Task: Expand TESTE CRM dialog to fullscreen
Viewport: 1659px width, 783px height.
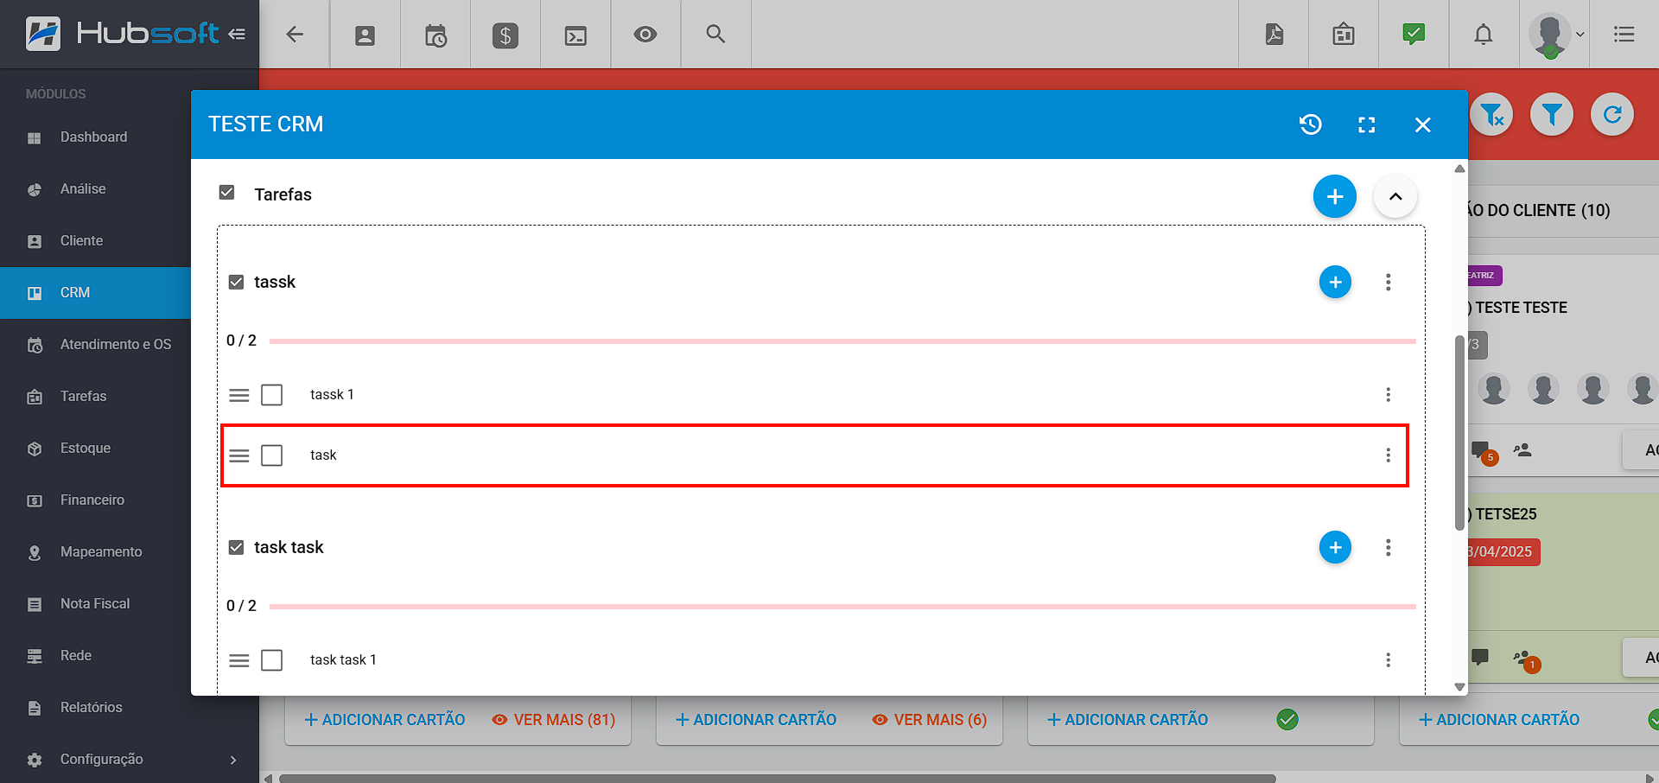Action: tap(1367, 124)
